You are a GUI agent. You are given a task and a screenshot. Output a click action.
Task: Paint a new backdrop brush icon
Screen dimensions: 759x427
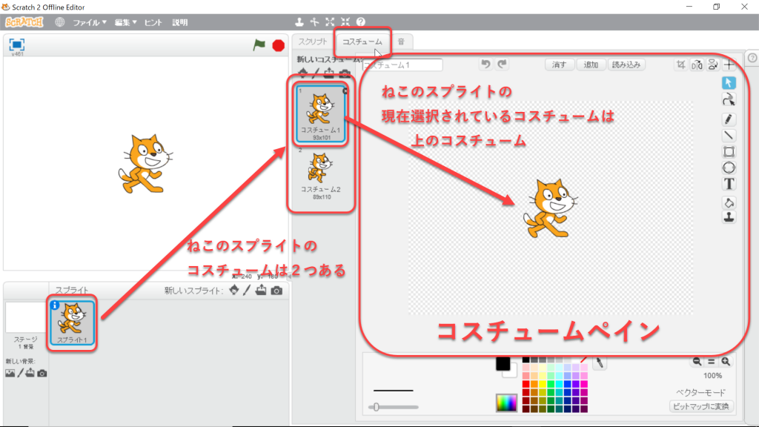pyautogui.click(x=20, y=374)
